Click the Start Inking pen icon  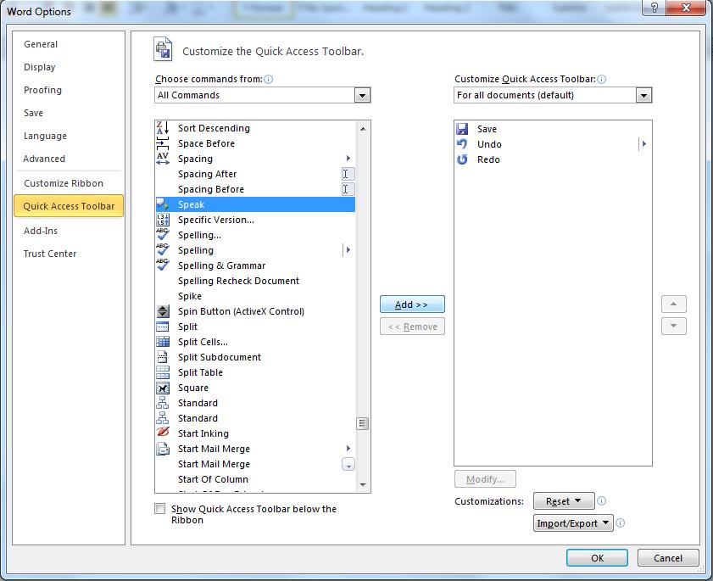coord(162,433)
